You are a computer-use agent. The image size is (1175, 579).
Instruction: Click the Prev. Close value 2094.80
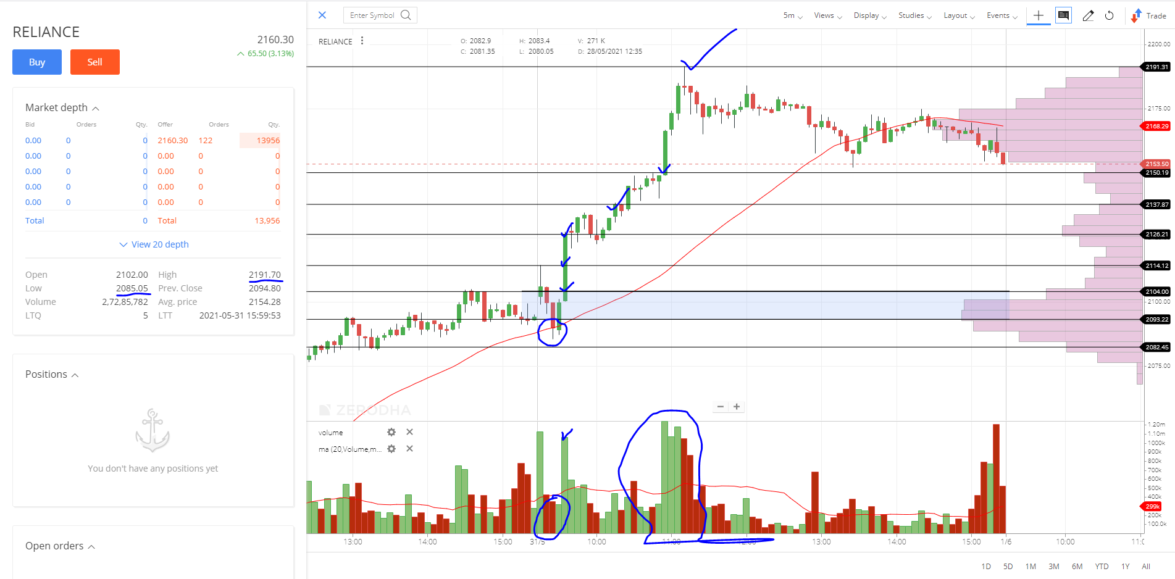(x=264, y=288)
